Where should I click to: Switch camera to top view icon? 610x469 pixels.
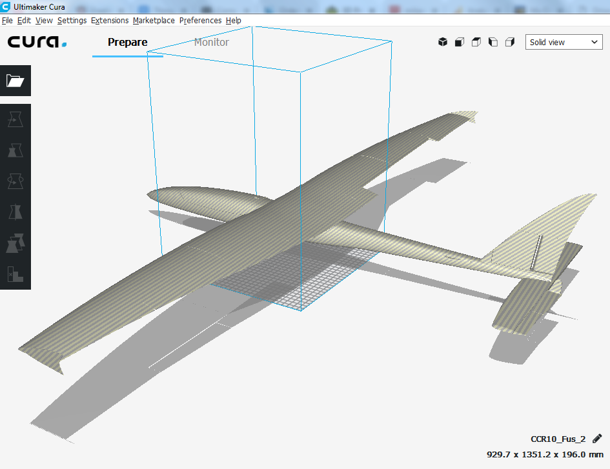pos(476,42)
